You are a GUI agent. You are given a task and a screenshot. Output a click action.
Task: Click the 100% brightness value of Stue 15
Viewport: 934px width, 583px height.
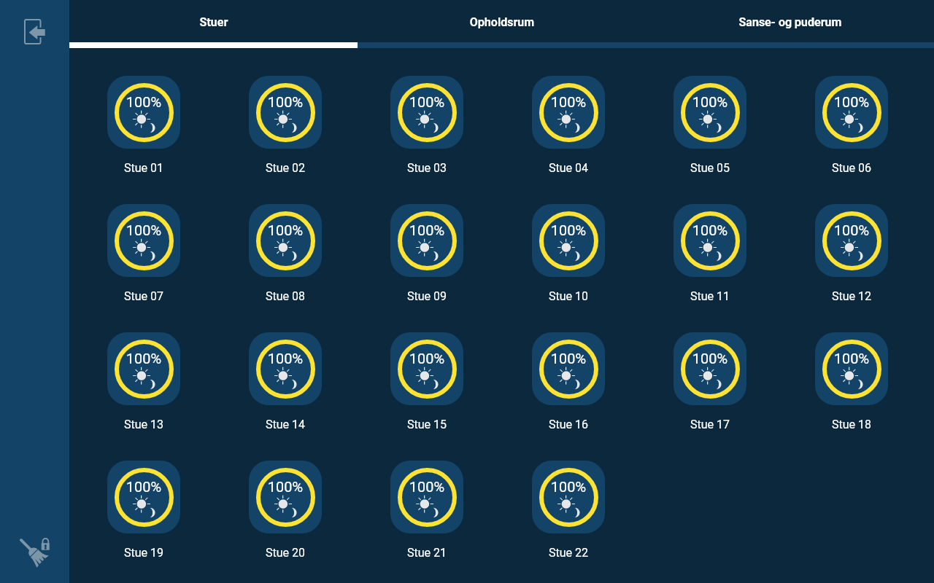pyautogui.click(x=427, y=359)
